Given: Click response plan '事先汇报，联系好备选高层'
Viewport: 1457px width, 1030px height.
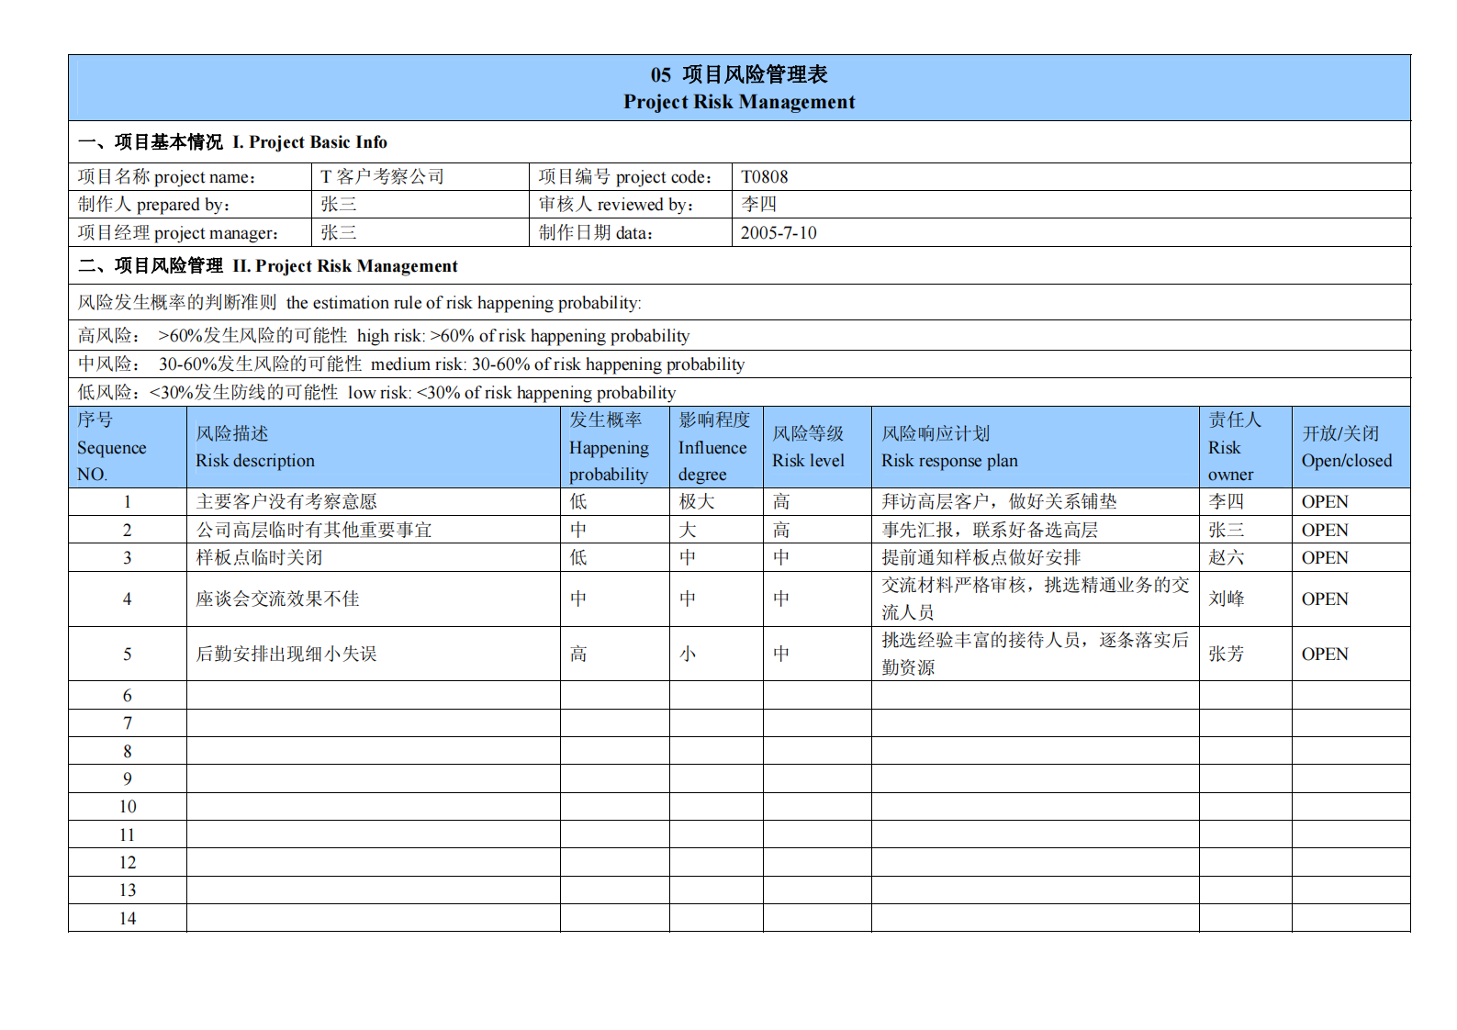Looking at the screenshot, I should (x=990, y=531).
